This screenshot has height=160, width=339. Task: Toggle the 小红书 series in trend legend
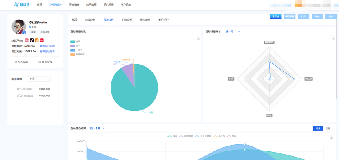click(219, 136)
